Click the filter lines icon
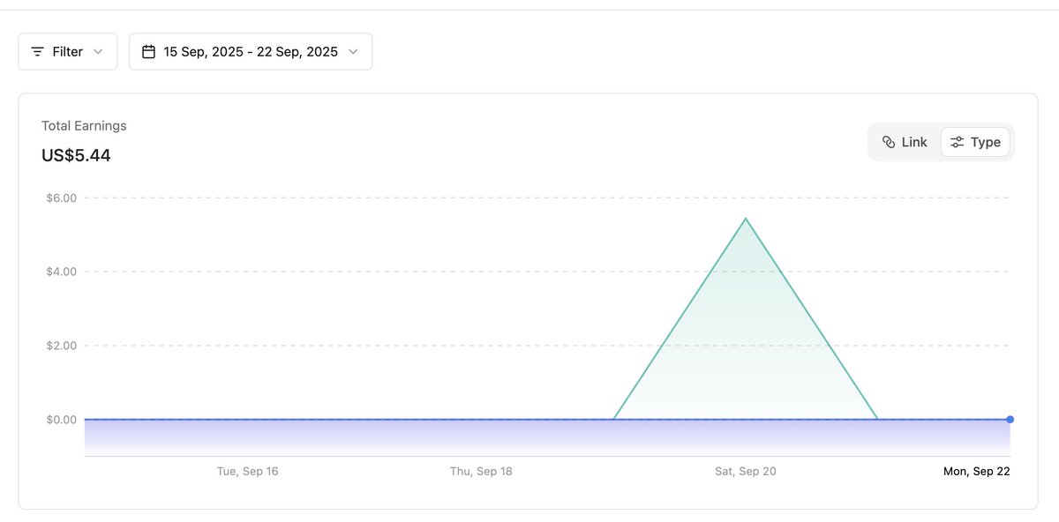Screen dimensions: 1059x522 pos(37,52)
